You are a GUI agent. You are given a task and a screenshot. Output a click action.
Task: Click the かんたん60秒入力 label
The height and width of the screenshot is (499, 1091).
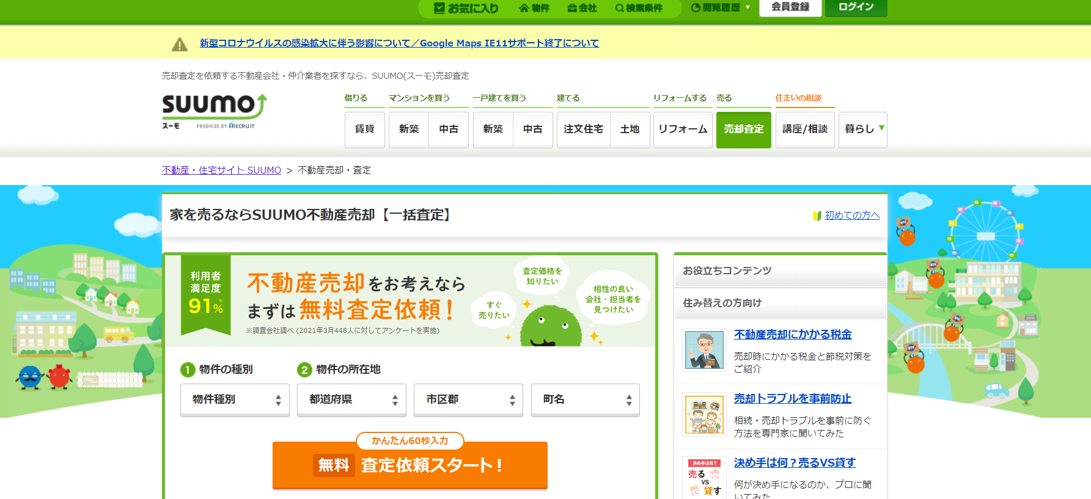coord(410,440)
